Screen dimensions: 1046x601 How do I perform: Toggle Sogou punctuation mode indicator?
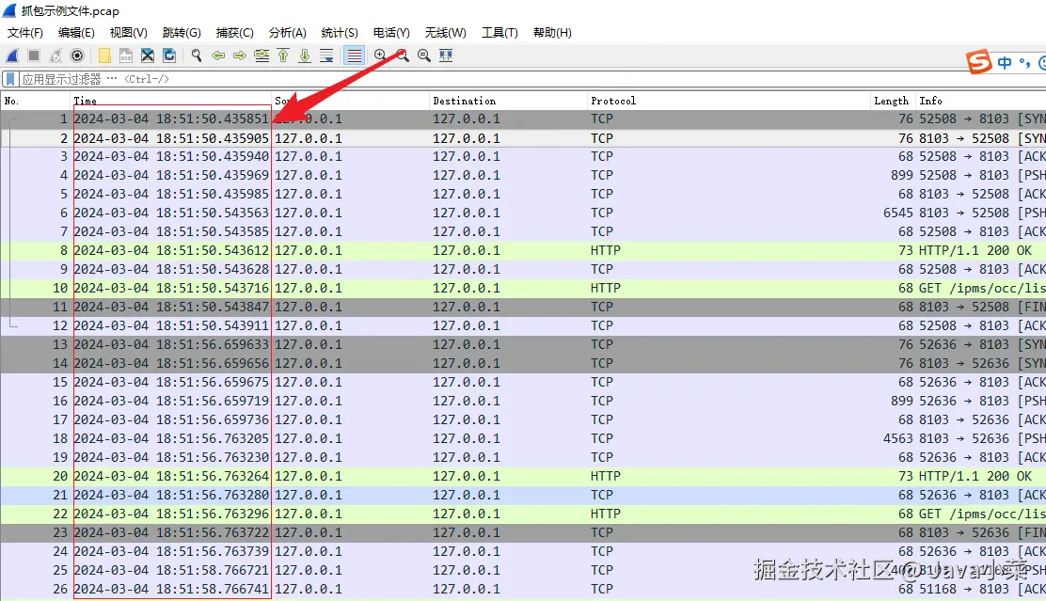(x=1025, y=63)
